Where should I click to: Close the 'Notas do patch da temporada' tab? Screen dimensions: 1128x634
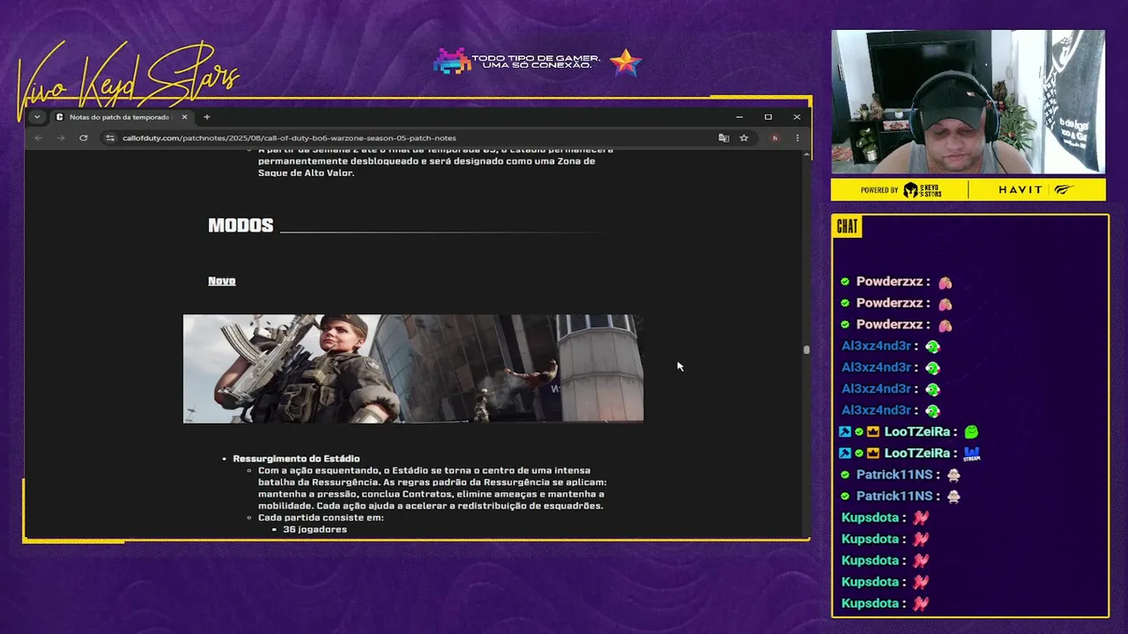(184, 117)
